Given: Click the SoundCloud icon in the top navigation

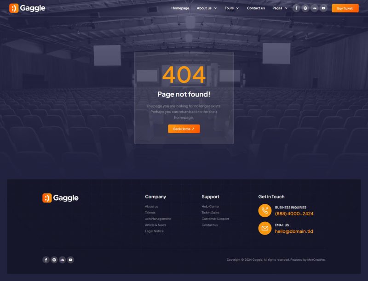Looking at the screenshot, I should [314, 8].
